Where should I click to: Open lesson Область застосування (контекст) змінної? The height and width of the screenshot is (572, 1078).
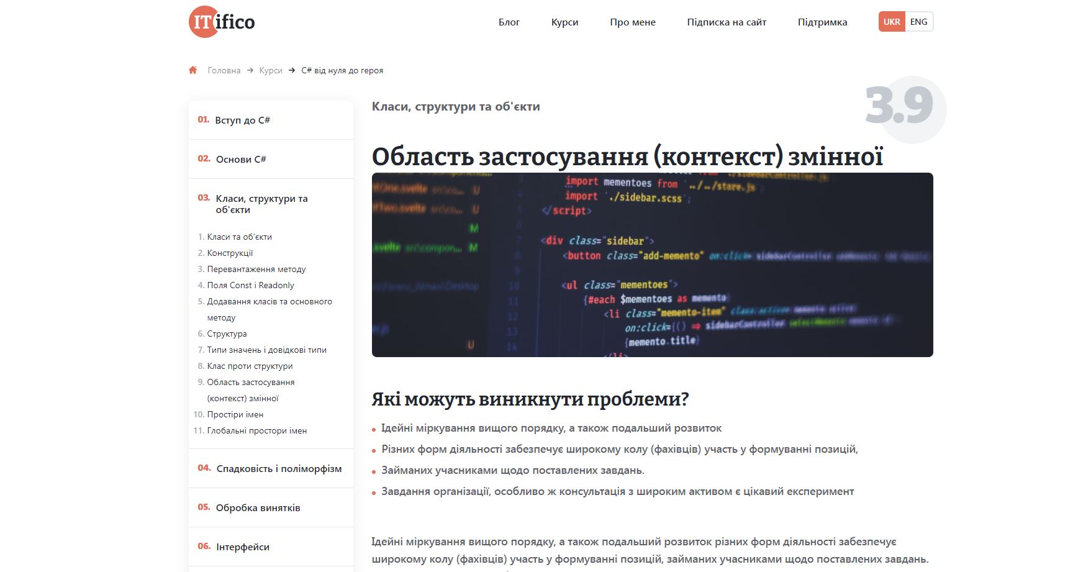pyautogui.click(x=251, y=390)
